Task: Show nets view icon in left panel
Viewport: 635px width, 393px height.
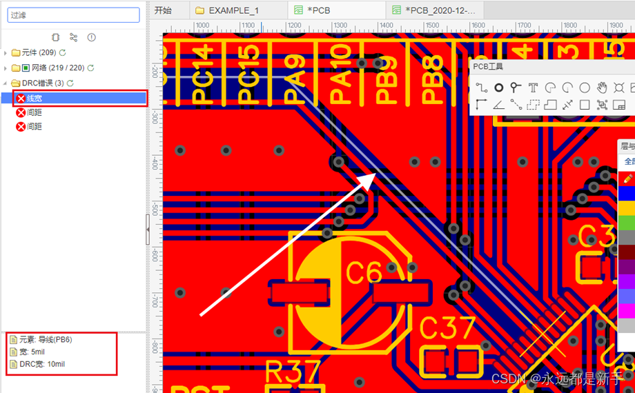Action: [x=73, y=37]
